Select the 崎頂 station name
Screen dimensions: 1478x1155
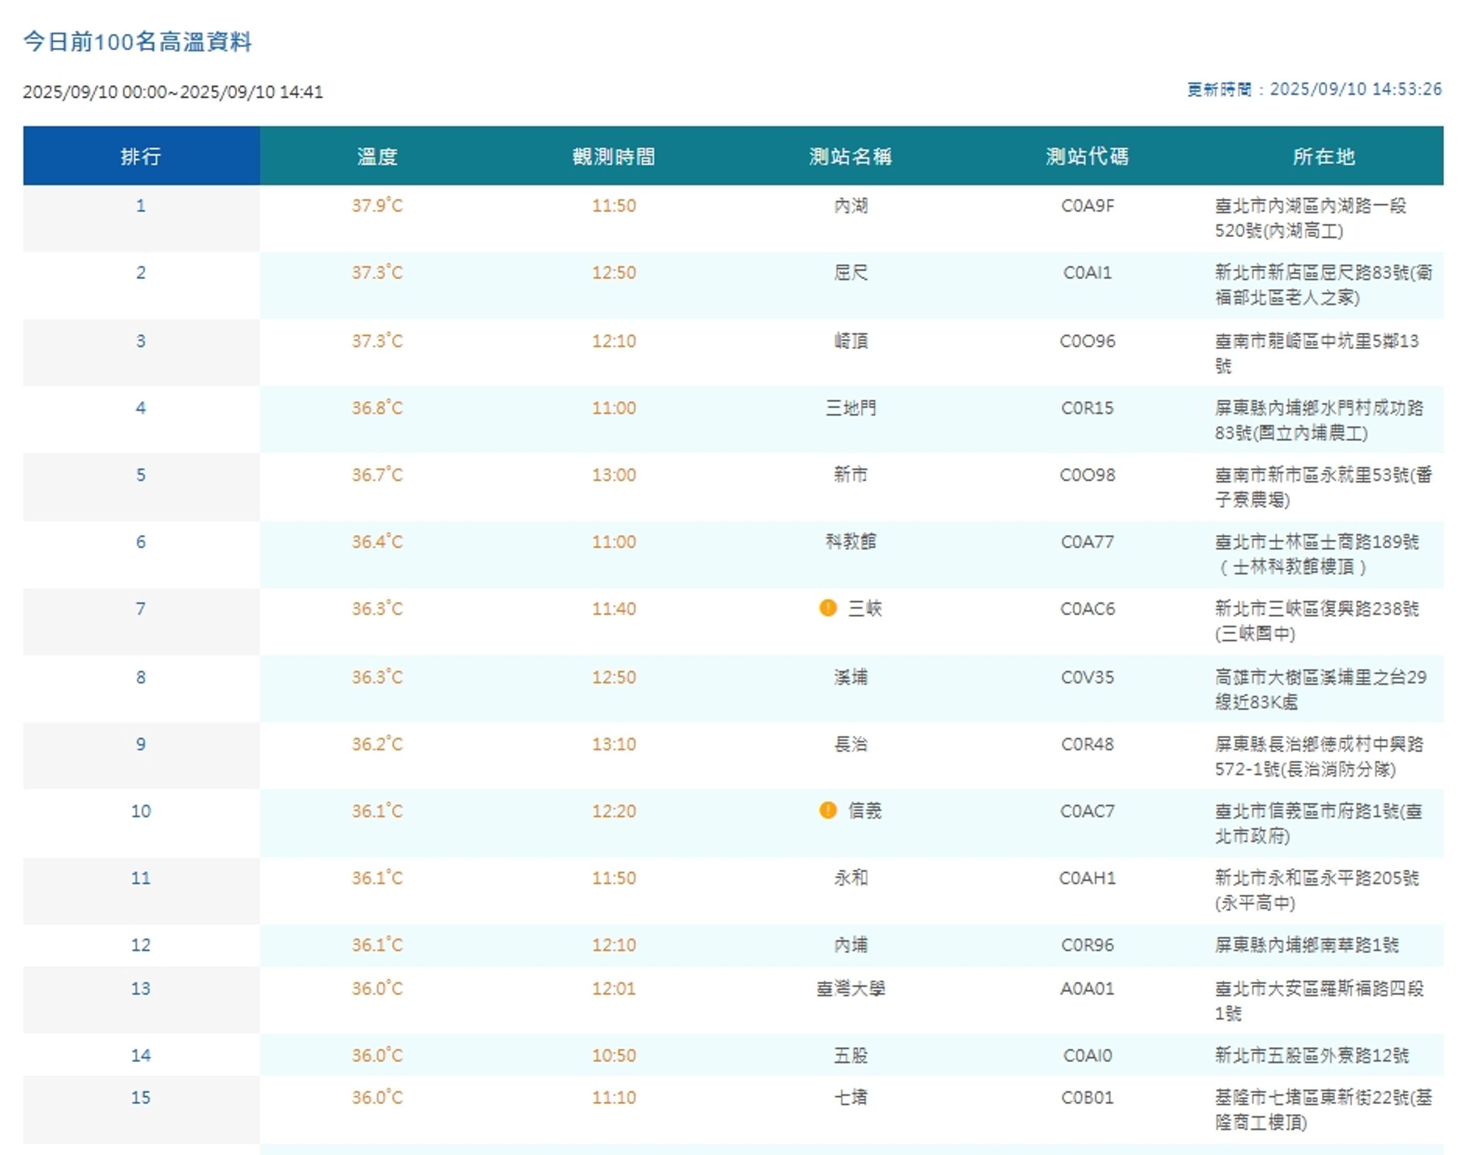coord(850,341)
